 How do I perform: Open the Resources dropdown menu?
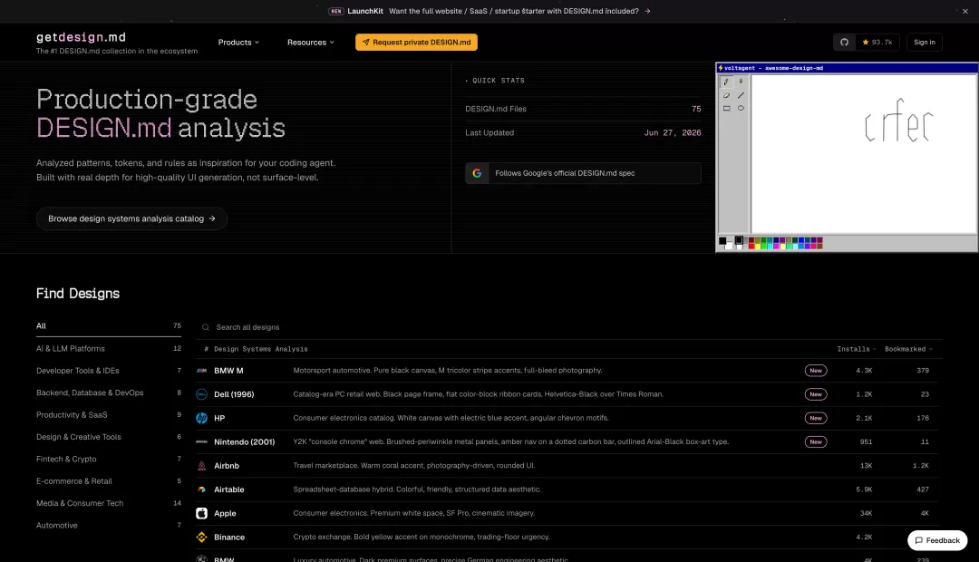311,42
